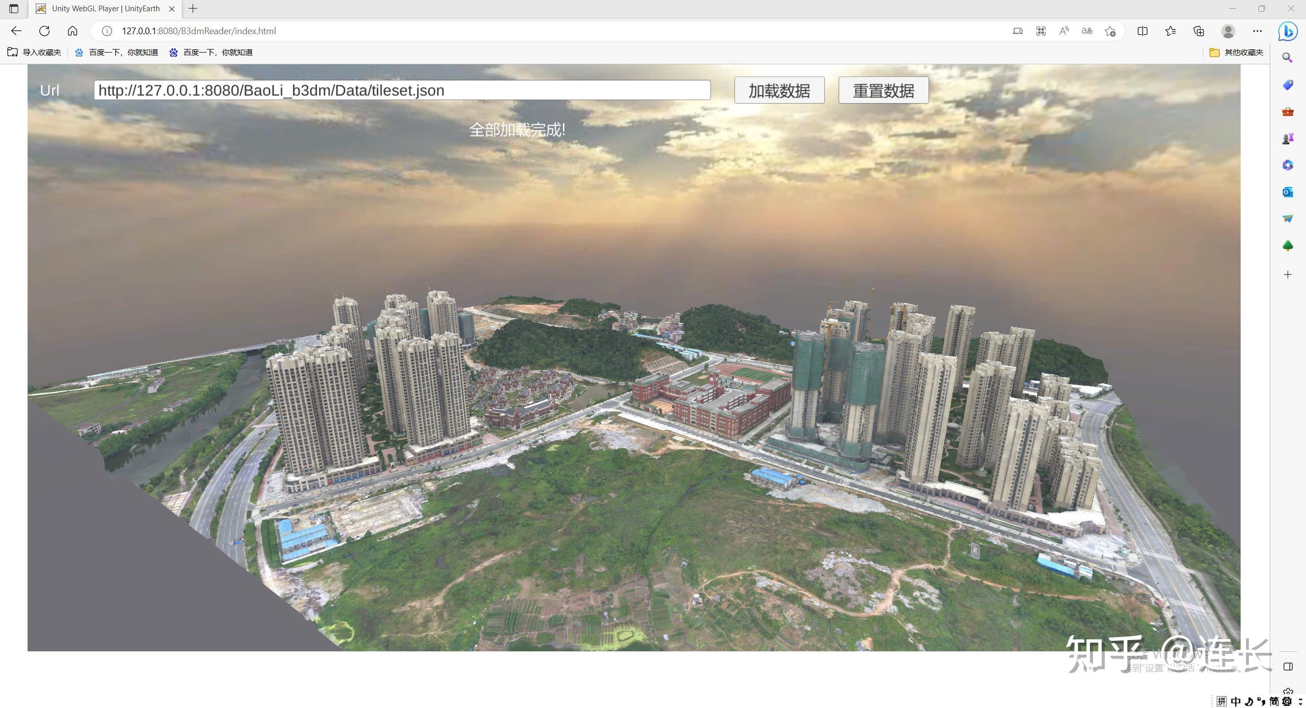1306x708 pixels.
Task: Open the Tools sidebar panel
Action: tap(1288, 112)
